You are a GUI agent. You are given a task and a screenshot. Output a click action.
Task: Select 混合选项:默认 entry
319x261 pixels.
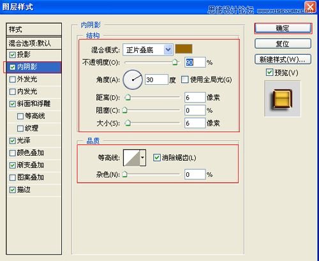[x=34, y=43]
